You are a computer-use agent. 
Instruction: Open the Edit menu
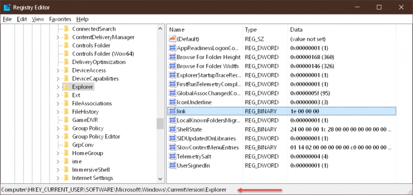point(22,19)
